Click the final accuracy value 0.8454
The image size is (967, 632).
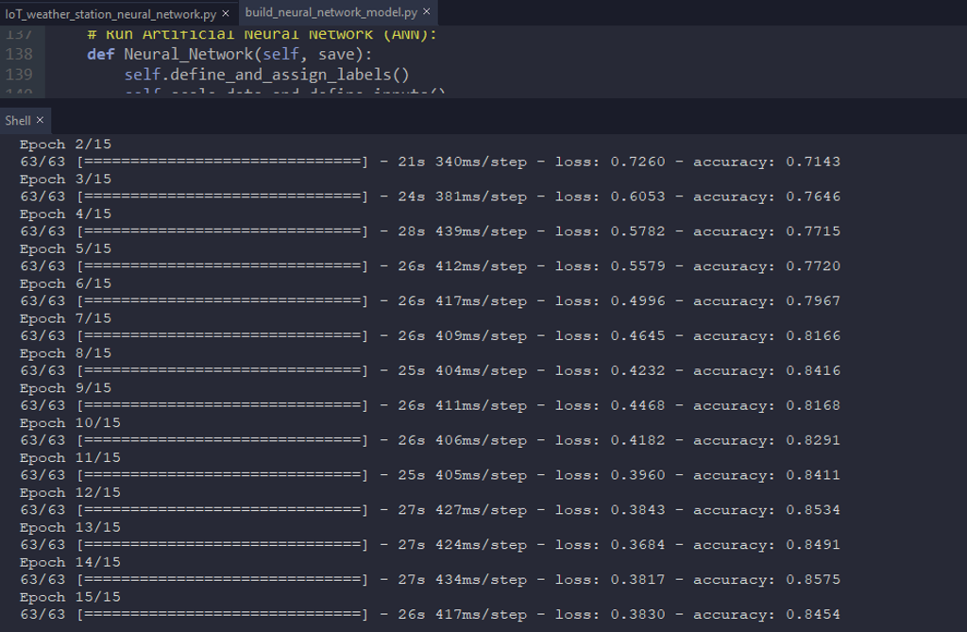tap(813, 615)
